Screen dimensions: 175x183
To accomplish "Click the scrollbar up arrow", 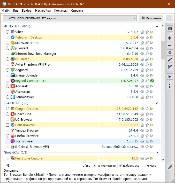I will pos(163,26).
